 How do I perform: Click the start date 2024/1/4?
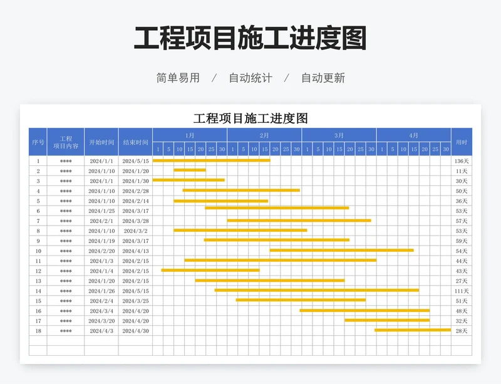[101, 271]
